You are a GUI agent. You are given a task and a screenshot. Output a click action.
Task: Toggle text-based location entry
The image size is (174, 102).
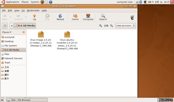click(x=5, y=26)
